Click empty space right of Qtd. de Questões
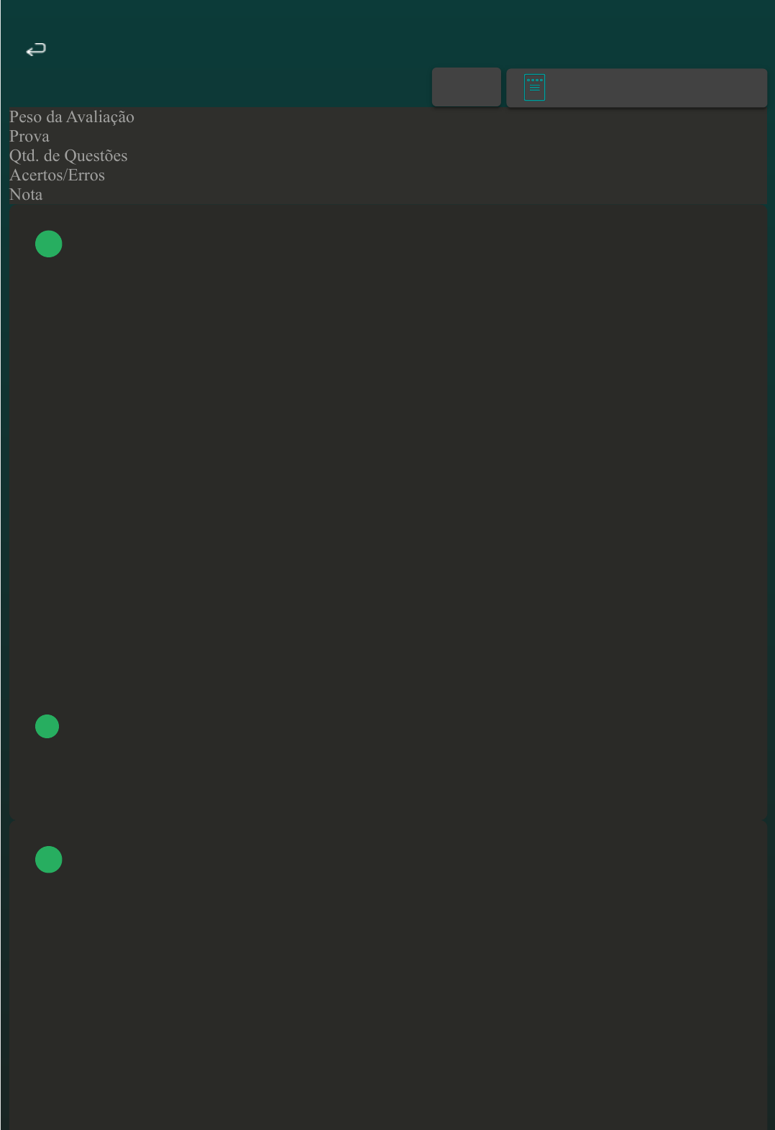 (x=447, y=156)
